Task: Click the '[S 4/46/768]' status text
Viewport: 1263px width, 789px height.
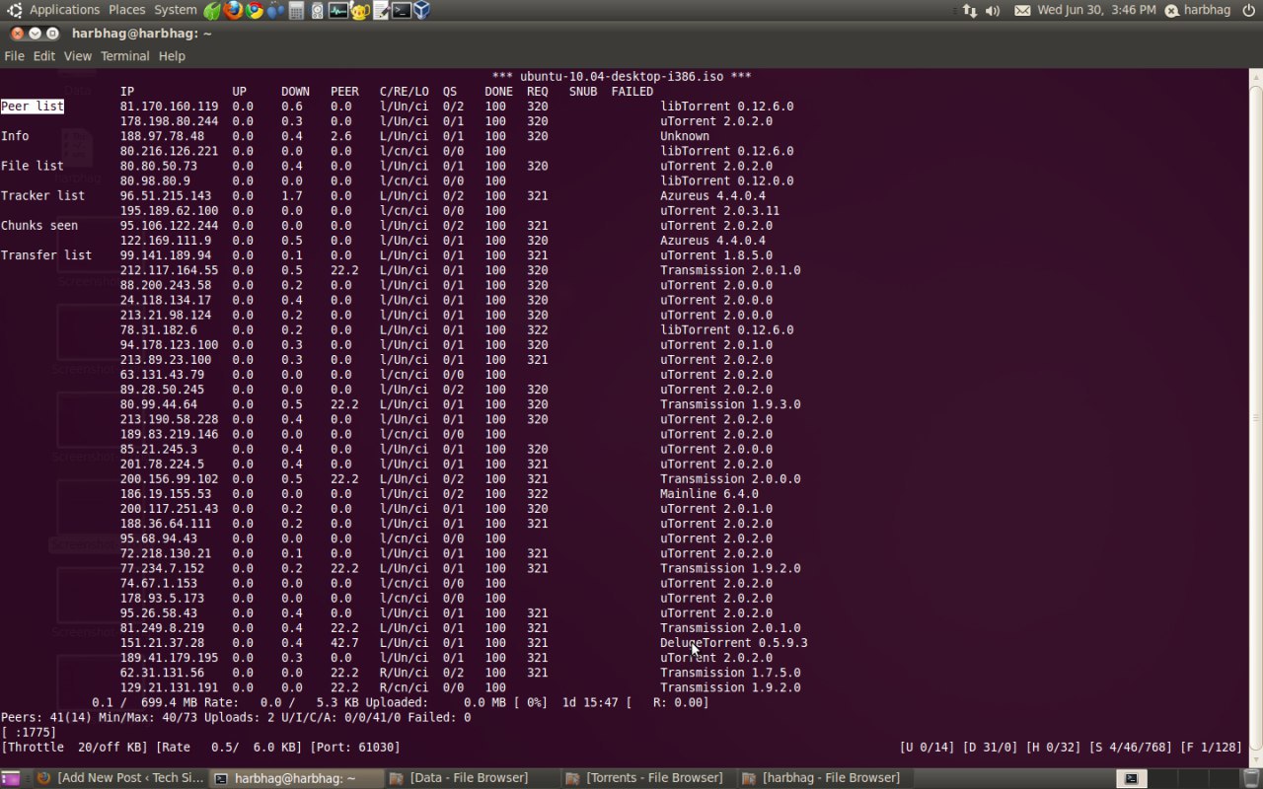Action: tap(1132, 748)
